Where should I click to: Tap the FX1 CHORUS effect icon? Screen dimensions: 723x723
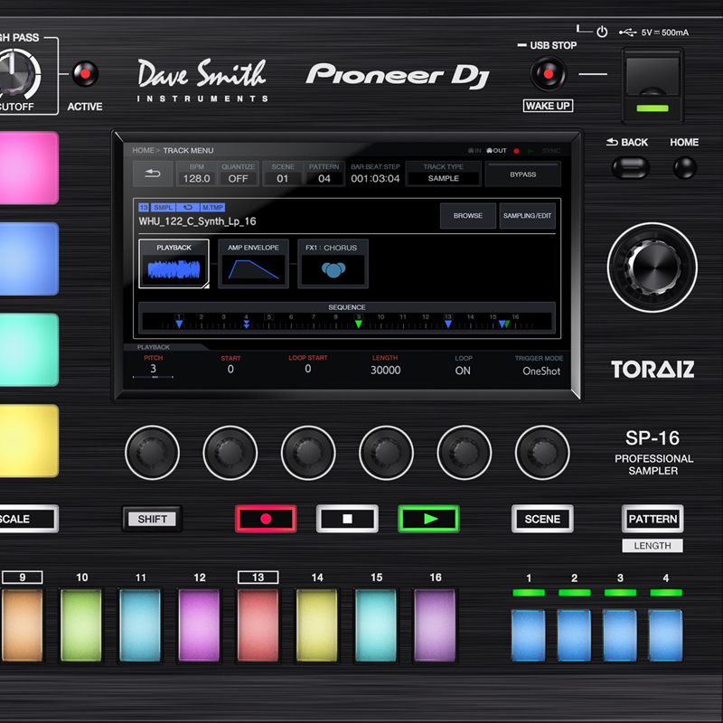(x=333, y=263)
